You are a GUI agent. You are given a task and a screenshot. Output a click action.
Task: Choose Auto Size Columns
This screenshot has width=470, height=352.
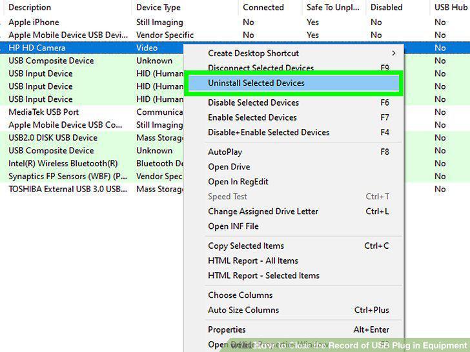pyautogui.click(x=294, y=310)
